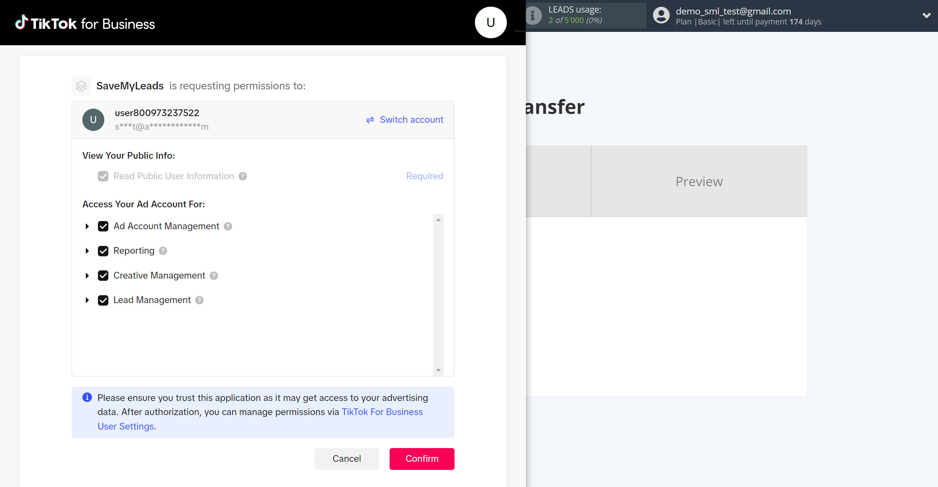The width and height of the screenshot is (938, 487).
Task: Toggle the Creative Management checkbox
Action: [104, 276]
